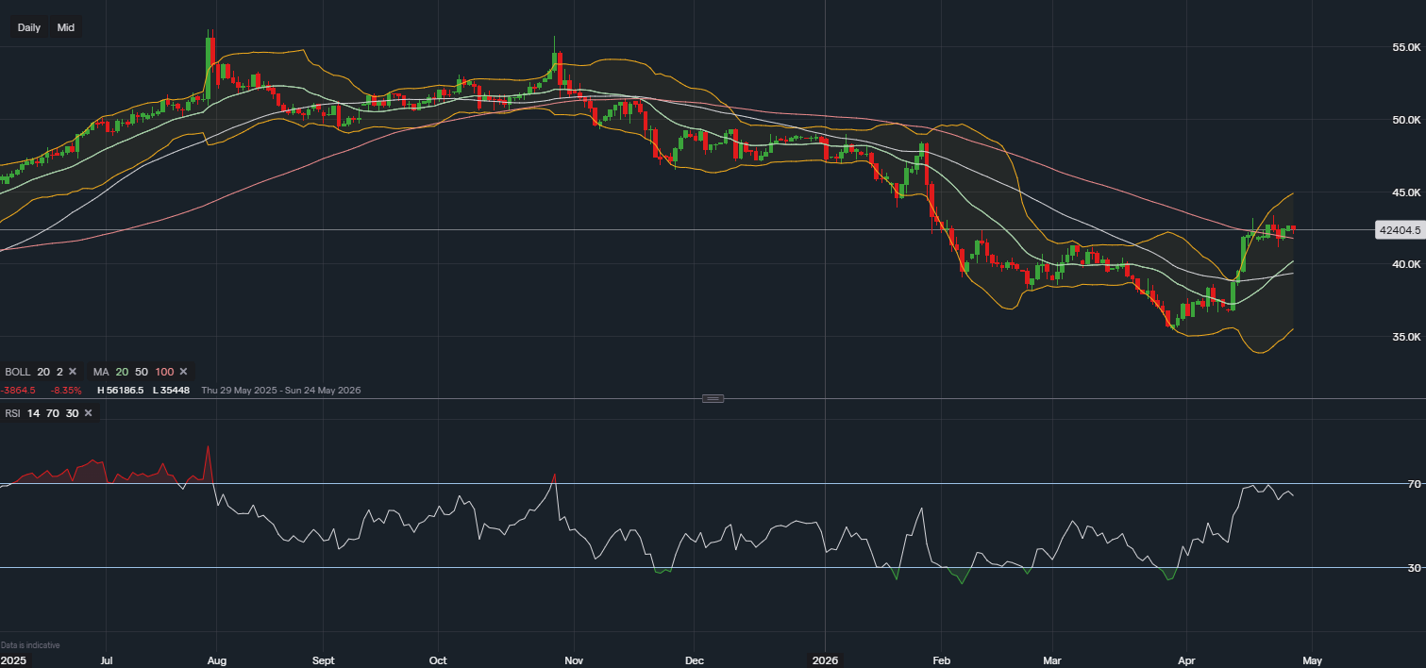Click the BOLL indicator label
This screenshot has height=668, width=1426.
point(18,372)
